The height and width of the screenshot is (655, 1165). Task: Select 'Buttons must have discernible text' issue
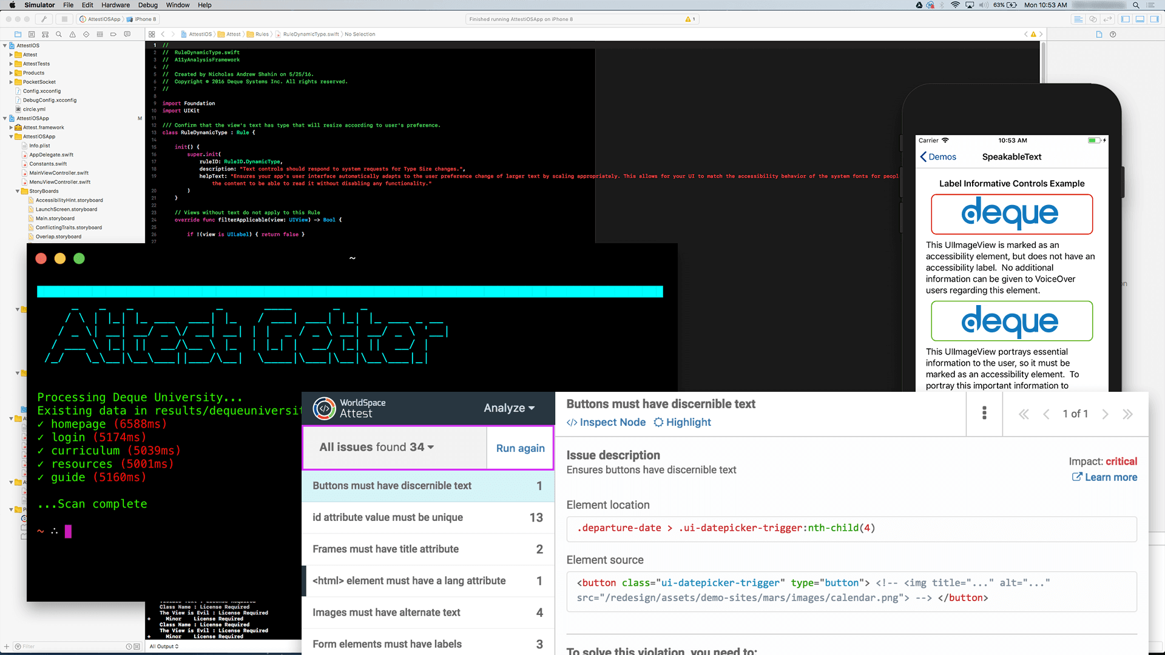428,486
